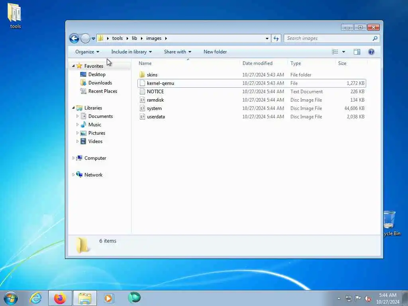Show the preview pane
The image size is (408, 306).
click(x=357, y=52)
